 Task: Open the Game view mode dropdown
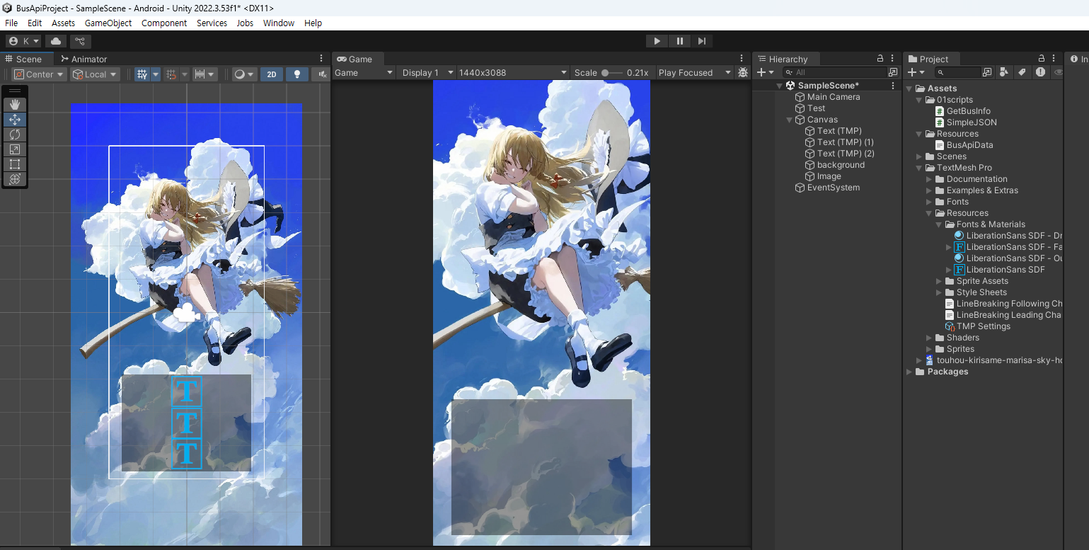(x=364, y=72)
